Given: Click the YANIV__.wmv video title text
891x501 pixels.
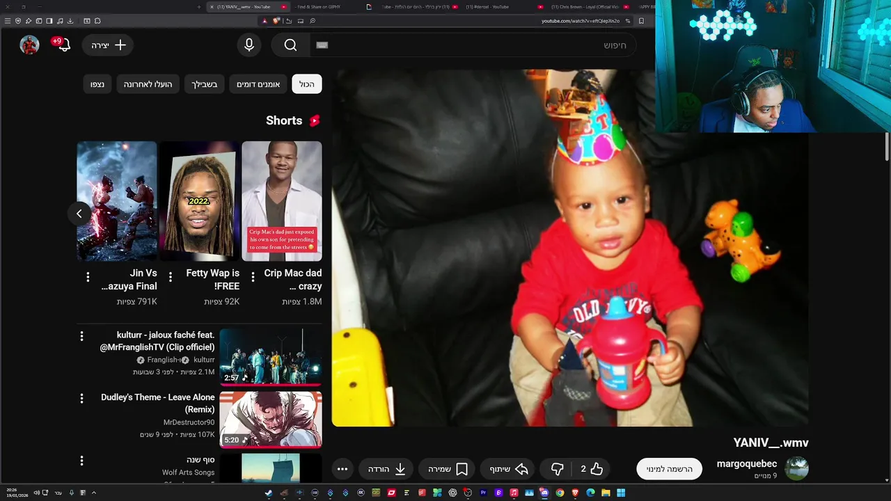Looking at the screenshot, I should (x=771, y=443).
